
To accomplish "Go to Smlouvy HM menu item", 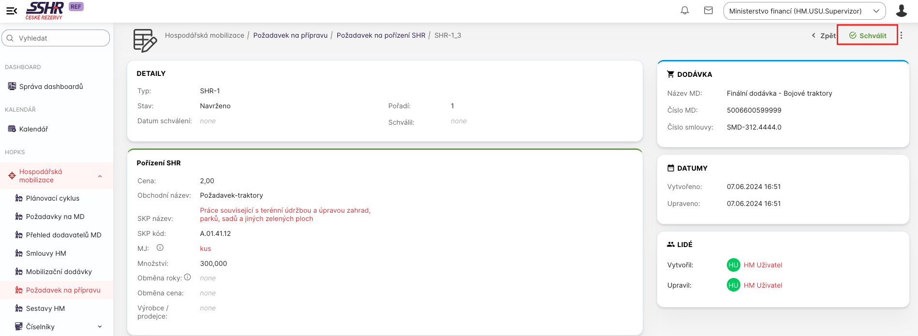I will [x=46, y=253].
